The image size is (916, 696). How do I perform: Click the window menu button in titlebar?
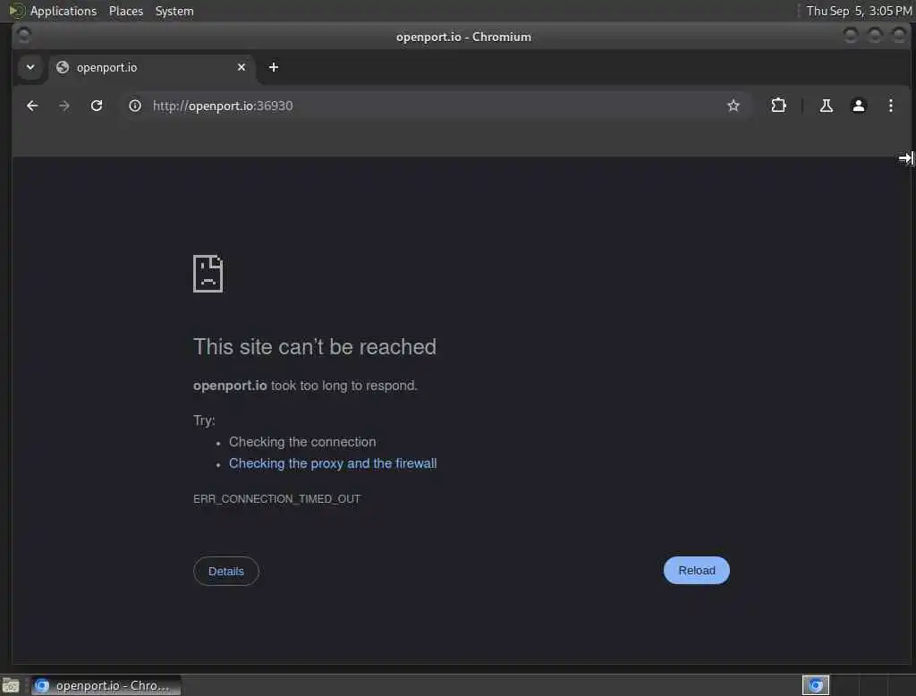[x=24, y=36]
